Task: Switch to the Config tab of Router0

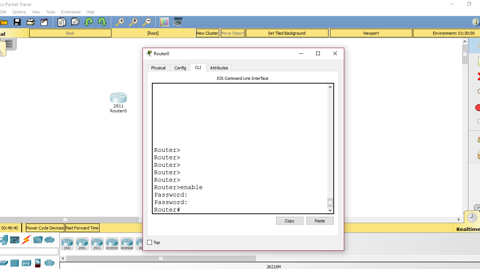Action: click(x=180, y=68)
